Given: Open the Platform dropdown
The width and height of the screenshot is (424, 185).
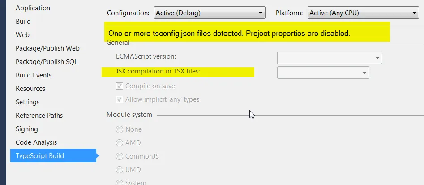Looking at the screenshot, I should coord(363,13).
